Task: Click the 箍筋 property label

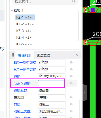Action: 17,77
